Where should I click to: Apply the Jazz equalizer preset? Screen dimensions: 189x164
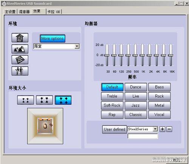136,106
